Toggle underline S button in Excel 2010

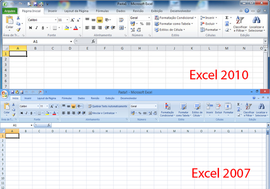click(x=43, y=28)
